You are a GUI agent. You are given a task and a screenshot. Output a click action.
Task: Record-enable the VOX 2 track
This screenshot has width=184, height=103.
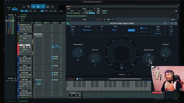click(x=21, y=68)
